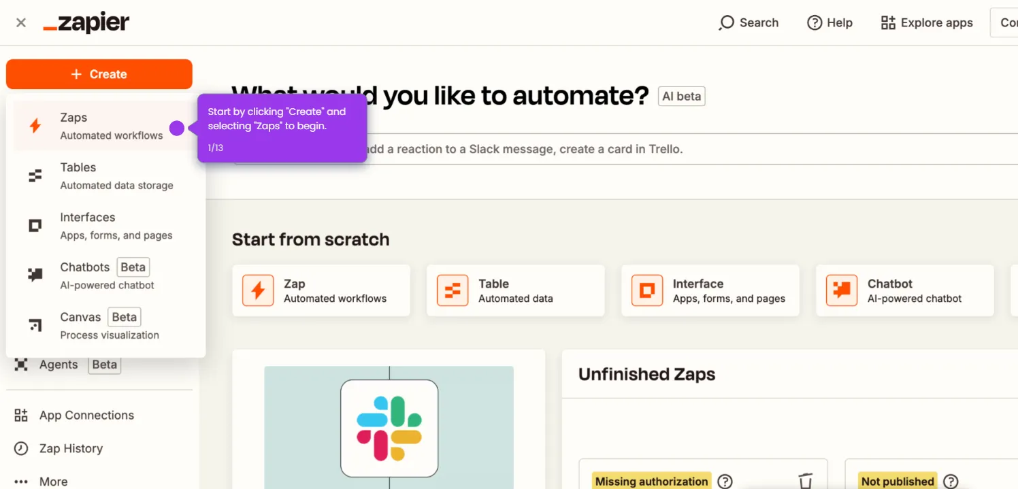Image resolution: width=1018 pixels, height=489 pixels.
Task: Open the Slack logo template thumbnail
Action: (389, 428)
